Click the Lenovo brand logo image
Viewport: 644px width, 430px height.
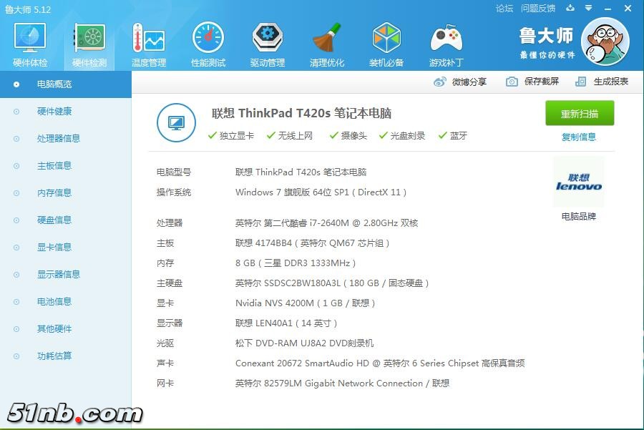tap(579, 181)
